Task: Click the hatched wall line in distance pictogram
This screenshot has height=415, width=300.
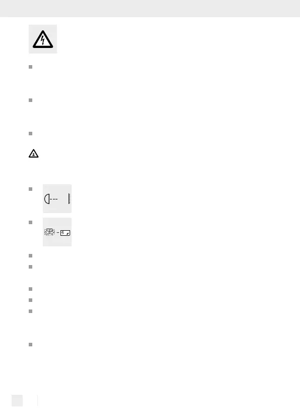Action: tap(69, 198)
